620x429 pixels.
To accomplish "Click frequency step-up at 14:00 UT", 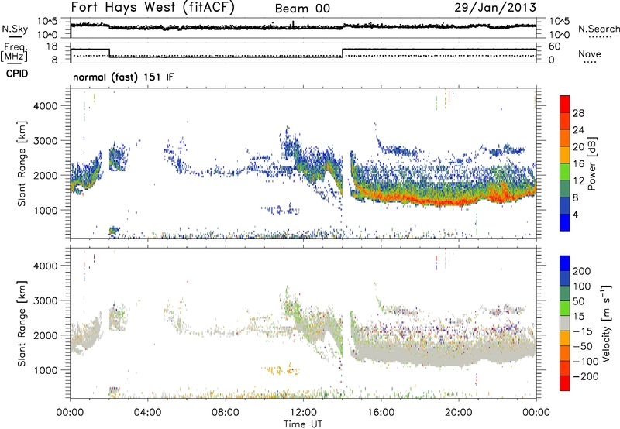I will tap(343, 53).
